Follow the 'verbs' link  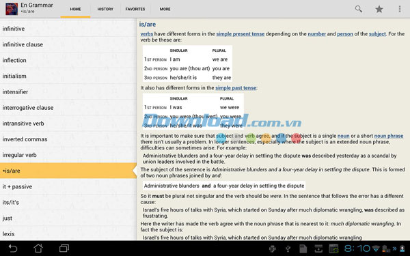click(x=147, y=34)
